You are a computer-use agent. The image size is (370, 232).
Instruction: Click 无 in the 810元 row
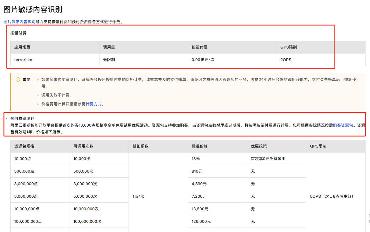277,171
